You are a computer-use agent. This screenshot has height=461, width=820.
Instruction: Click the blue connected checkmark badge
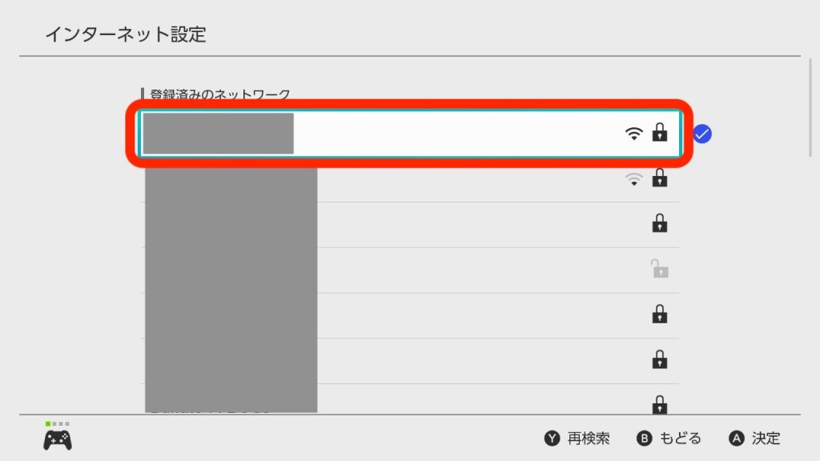[x=702, y=134]
